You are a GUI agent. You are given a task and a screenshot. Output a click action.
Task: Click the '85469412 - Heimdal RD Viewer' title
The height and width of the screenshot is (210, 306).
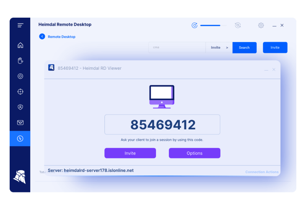coord(90,68)
